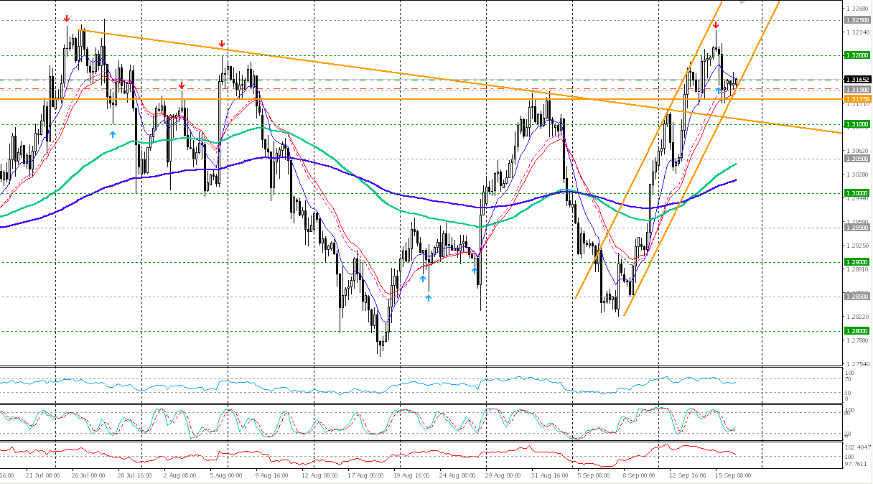This screenshot has width=873, height=484.
Task: Click the green 1.29000 price level label
Action: (858, 262)
